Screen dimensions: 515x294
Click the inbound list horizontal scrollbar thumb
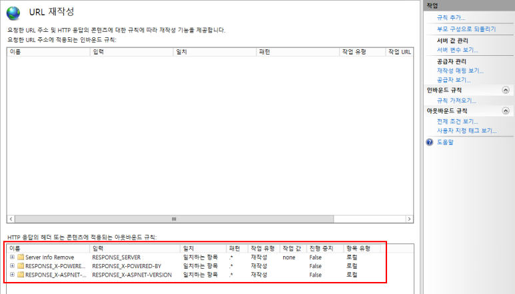pos(174,219)
